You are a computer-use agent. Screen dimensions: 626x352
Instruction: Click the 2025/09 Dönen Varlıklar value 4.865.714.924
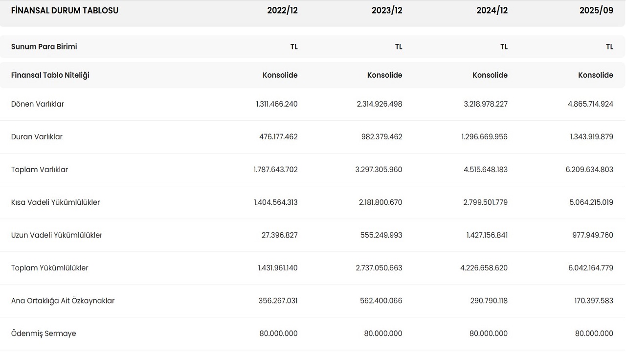pyautogui.click(x=590, y=104)
